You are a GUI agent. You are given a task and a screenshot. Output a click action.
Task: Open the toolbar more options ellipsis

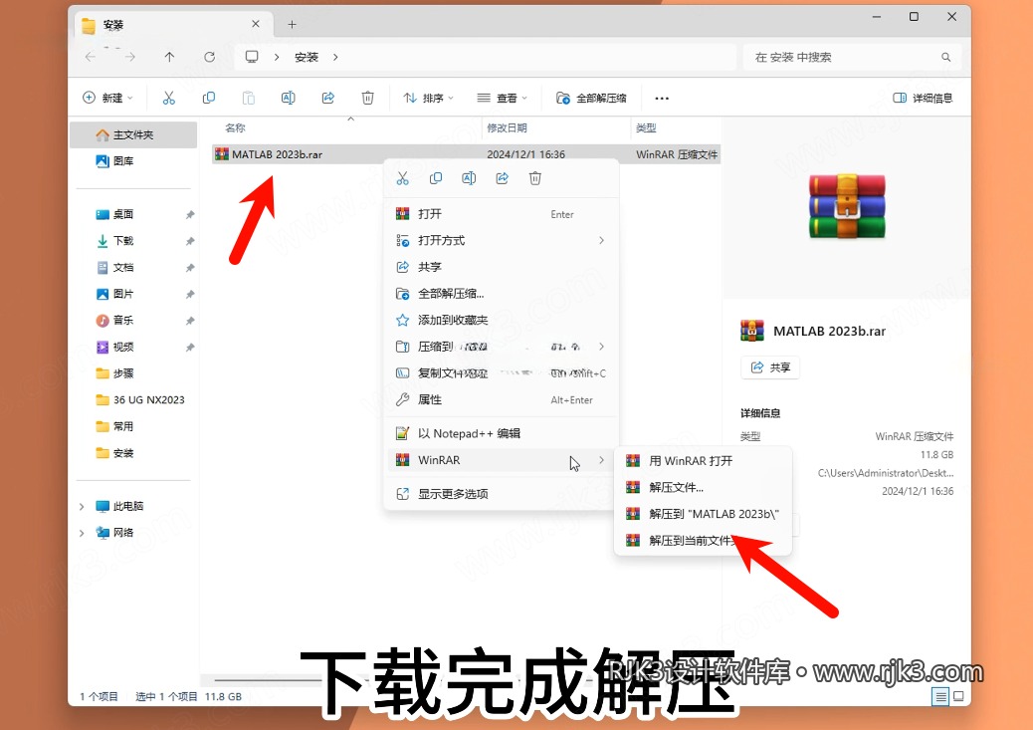pyautogui.click(x=662, y=99)
